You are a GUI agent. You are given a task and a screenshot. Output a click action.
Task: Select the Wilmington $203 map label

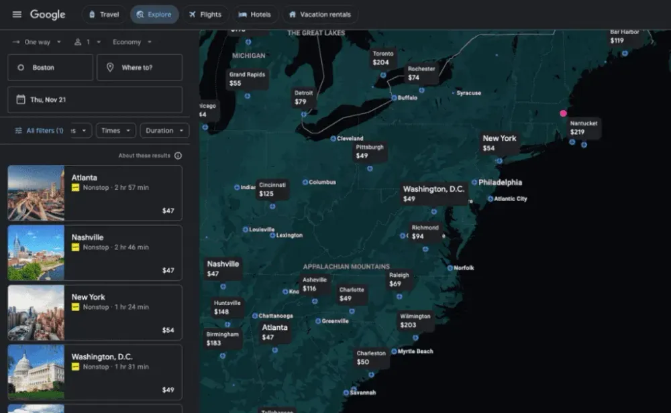pyautogui.click(x=415, y=320)
